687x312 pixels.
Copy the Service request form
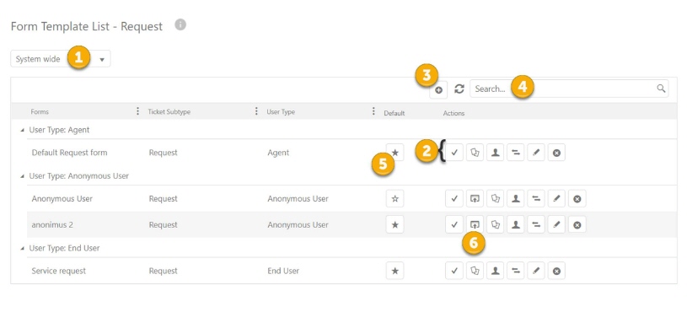pos(475,271)
